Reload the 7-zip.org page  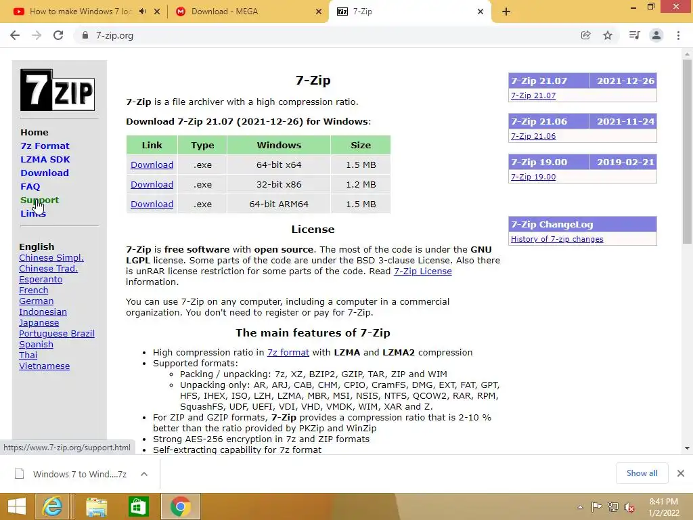click(x=58, y=35)
